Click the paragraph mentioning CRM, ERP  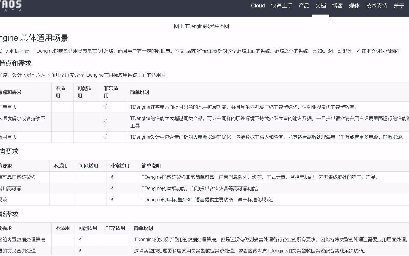(201, 51)
